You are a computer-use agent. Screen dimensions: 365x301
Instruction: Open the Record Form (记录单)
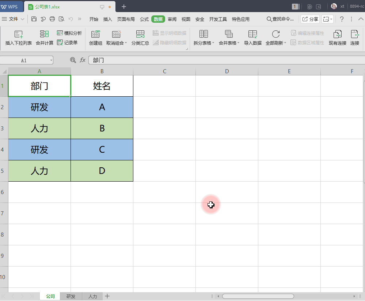click(67, 43)
